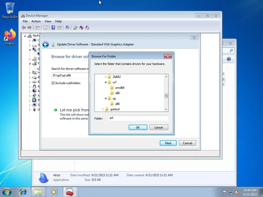Click the folder tree scrollbar thumb
This screenshot has height=197, width=263.
(166, 96)
